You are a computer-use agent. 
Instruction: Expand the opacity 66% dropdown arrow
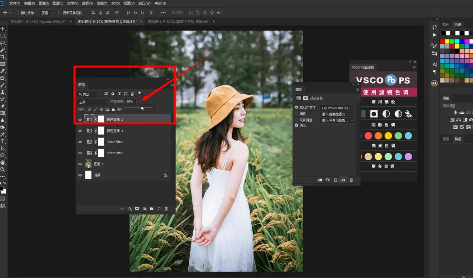[x=138, y=102]
